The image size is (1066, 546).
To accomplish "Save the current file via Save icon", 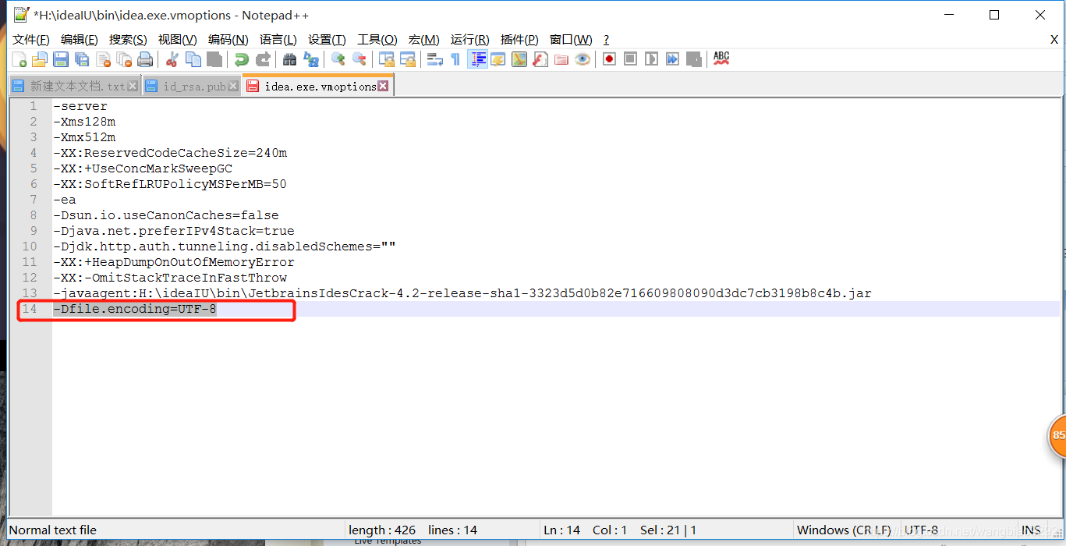I will pyautogui.click(x=61, y=59).
